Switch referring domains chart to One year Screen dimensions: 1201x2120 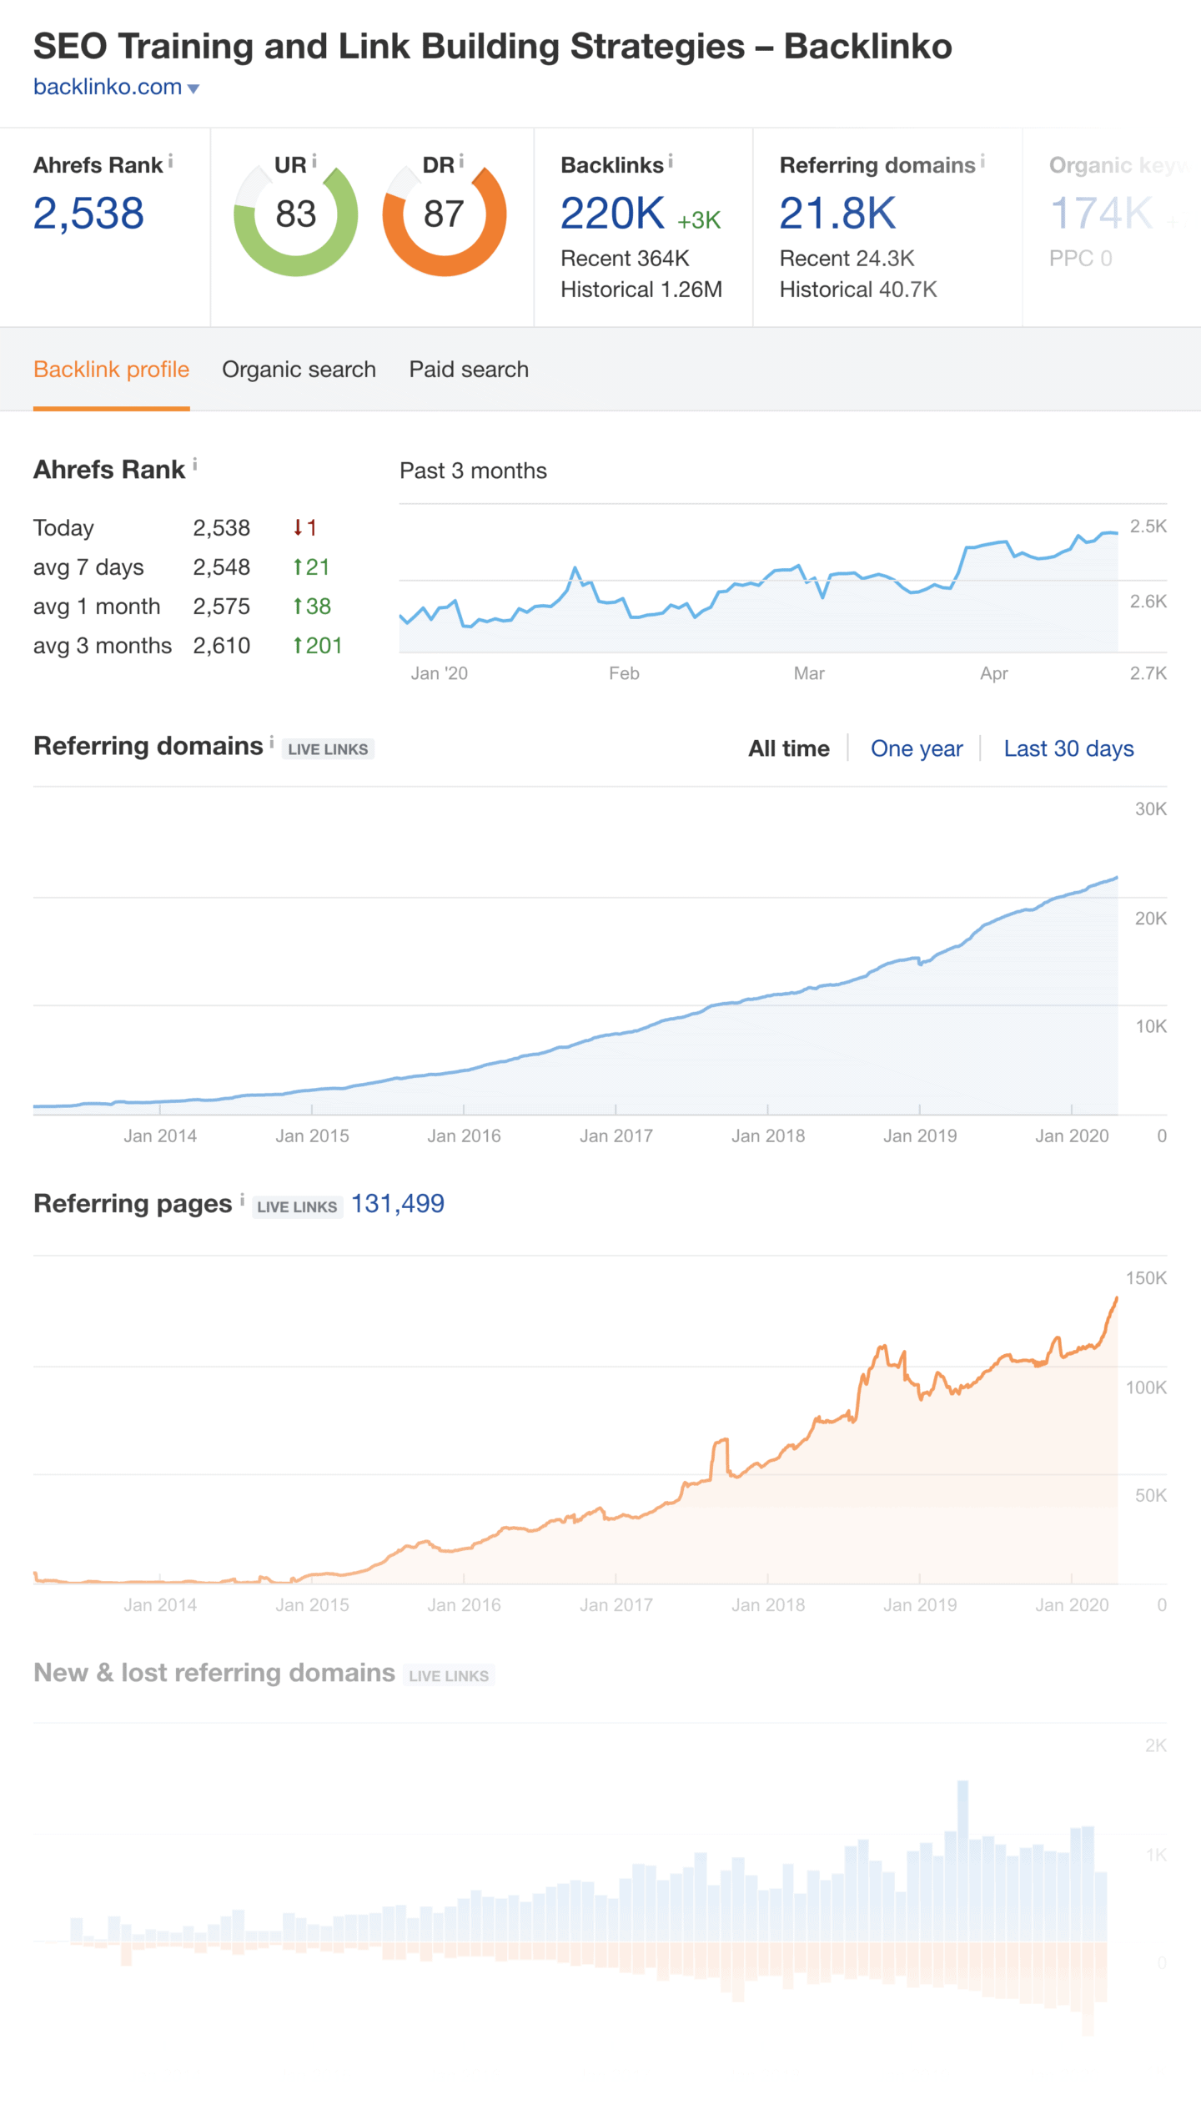click(x=917, y=748)
